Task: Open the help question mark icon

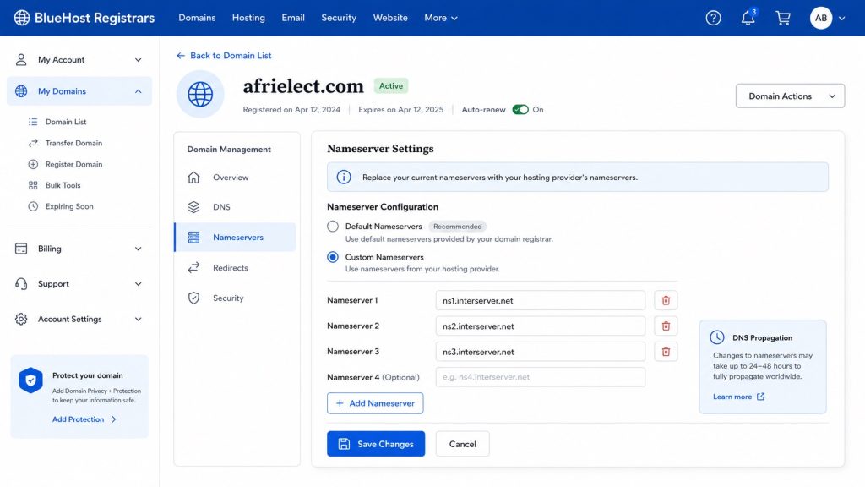Action: point(713,18)
